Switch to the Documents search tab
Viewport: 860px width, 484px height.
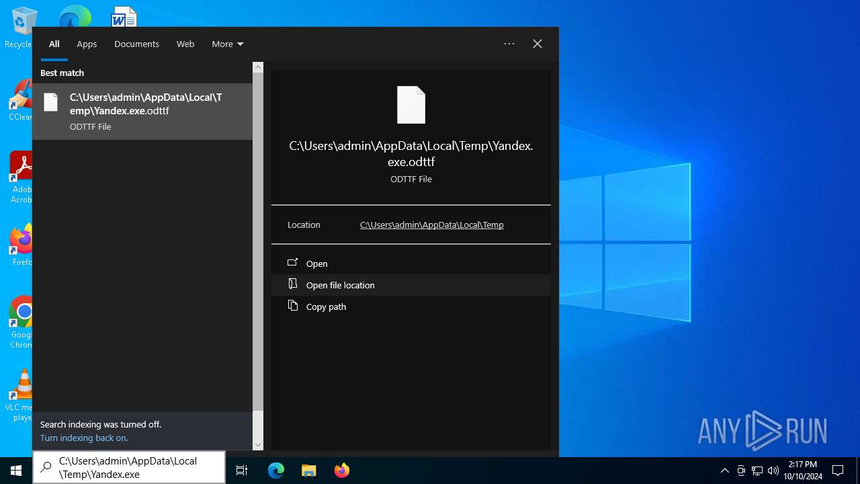[x=136, y=44]
